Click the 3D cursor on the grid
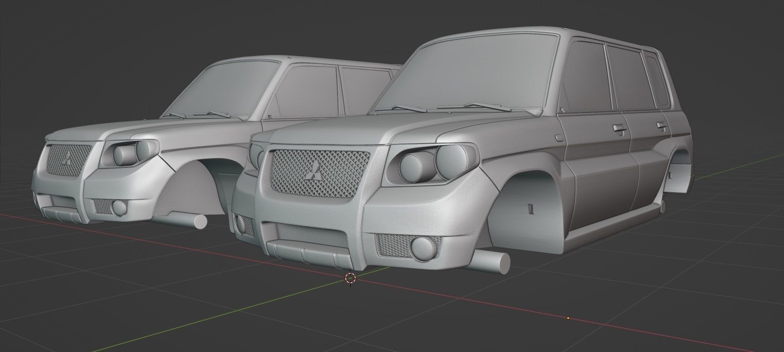784x352 pixels. (x=350, y=278)
